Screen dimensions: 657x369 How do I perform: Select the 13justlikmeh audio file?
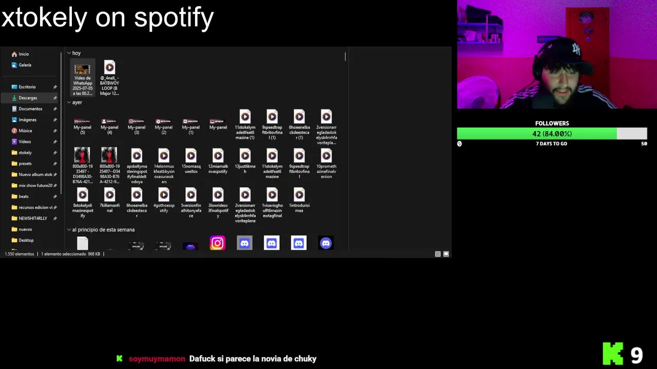[245, 161]
